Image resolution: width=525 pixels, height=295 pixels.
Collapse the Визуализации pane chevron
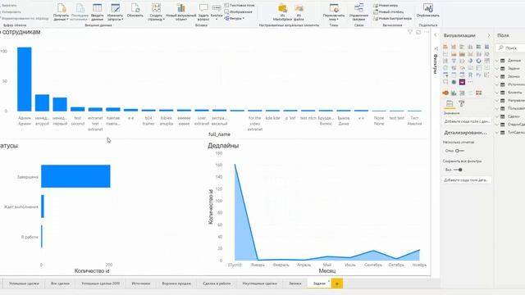click(489, 35)
